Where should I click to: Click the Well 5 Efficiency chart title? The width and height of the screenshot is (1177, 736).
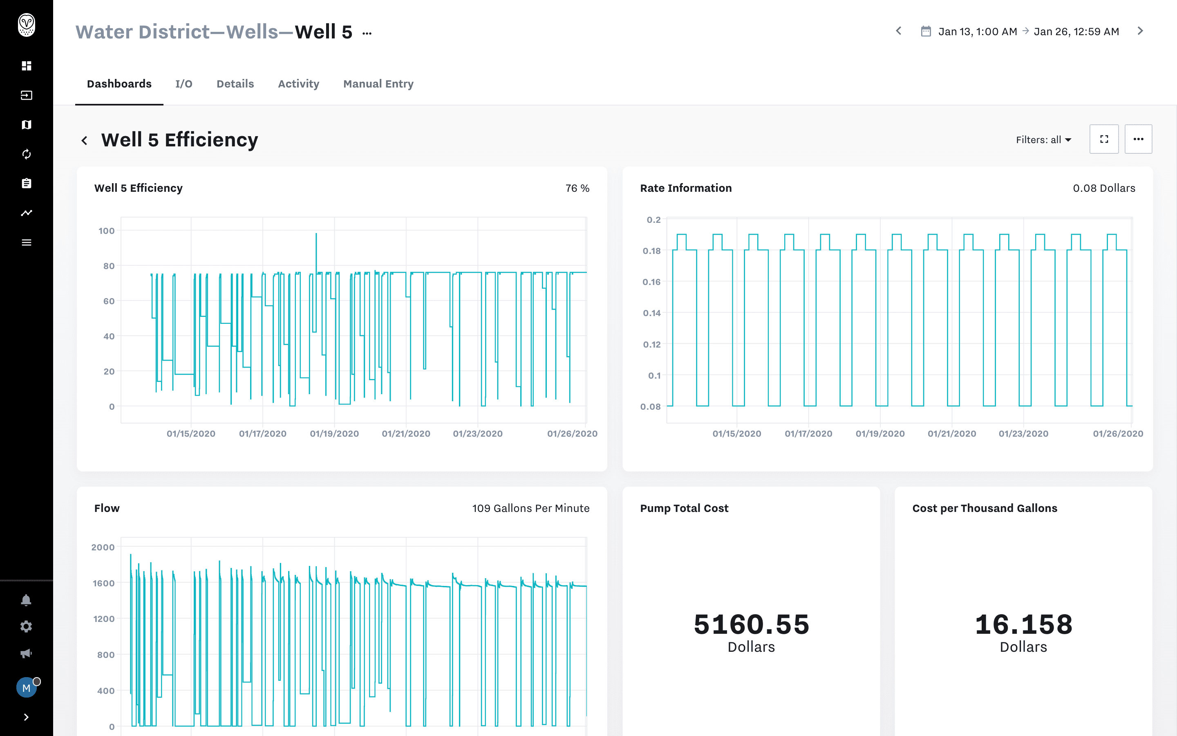coord(139,188)
